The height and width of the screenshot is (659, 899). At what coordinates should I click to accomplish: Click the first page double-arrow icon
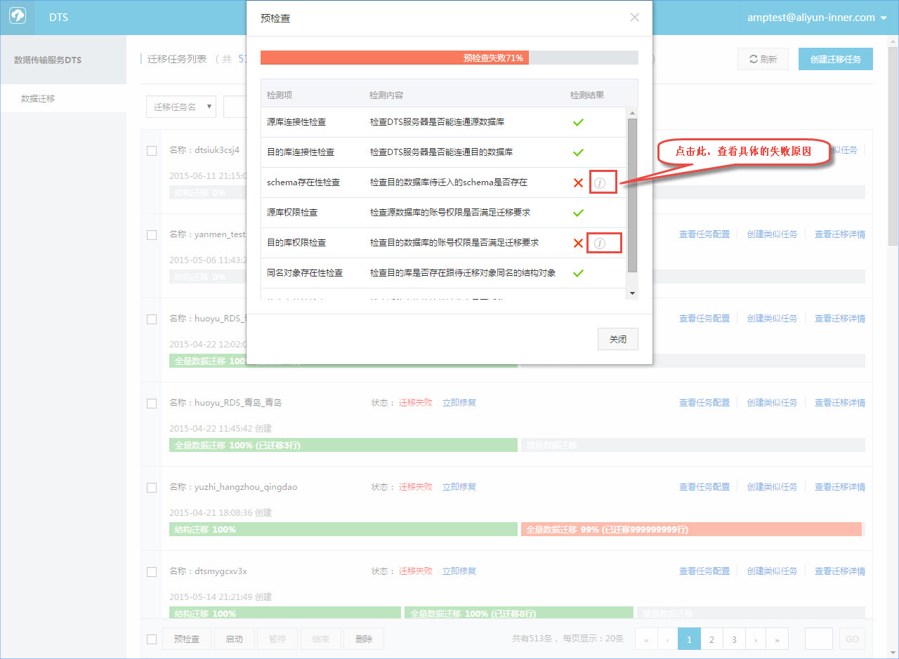point(646,639)
